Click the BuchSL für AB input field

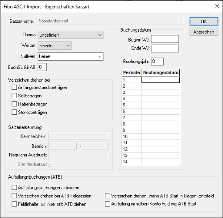(42, 67)
